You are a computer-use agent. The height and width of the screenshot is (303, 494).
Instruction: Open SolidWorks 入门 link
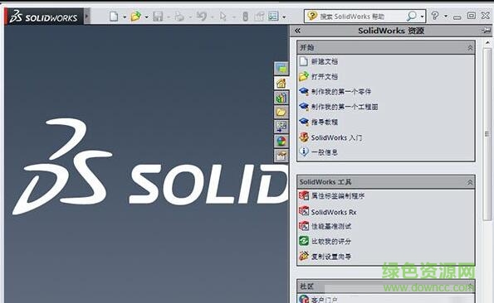336,137
